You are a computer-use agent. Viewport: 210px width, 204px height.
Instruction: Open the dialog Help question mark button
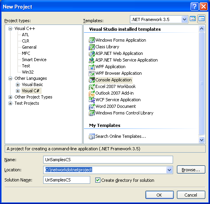tap(194, 6)
